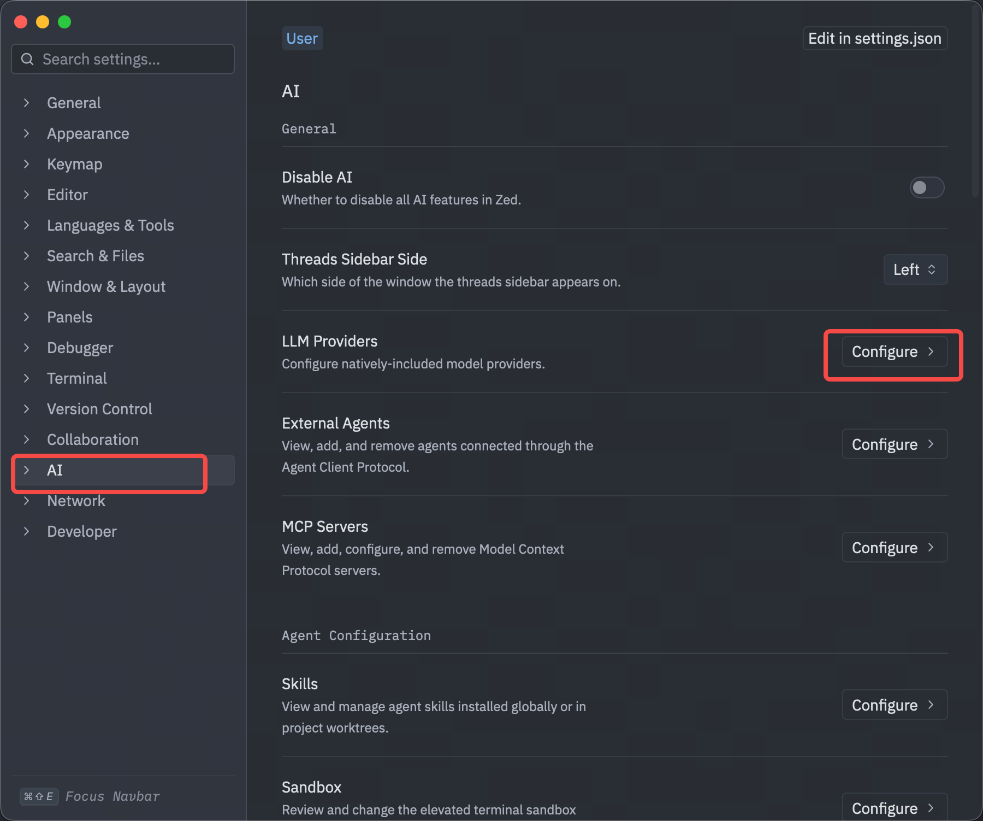Open the Keymap settings category

click(x=123, y=164)
